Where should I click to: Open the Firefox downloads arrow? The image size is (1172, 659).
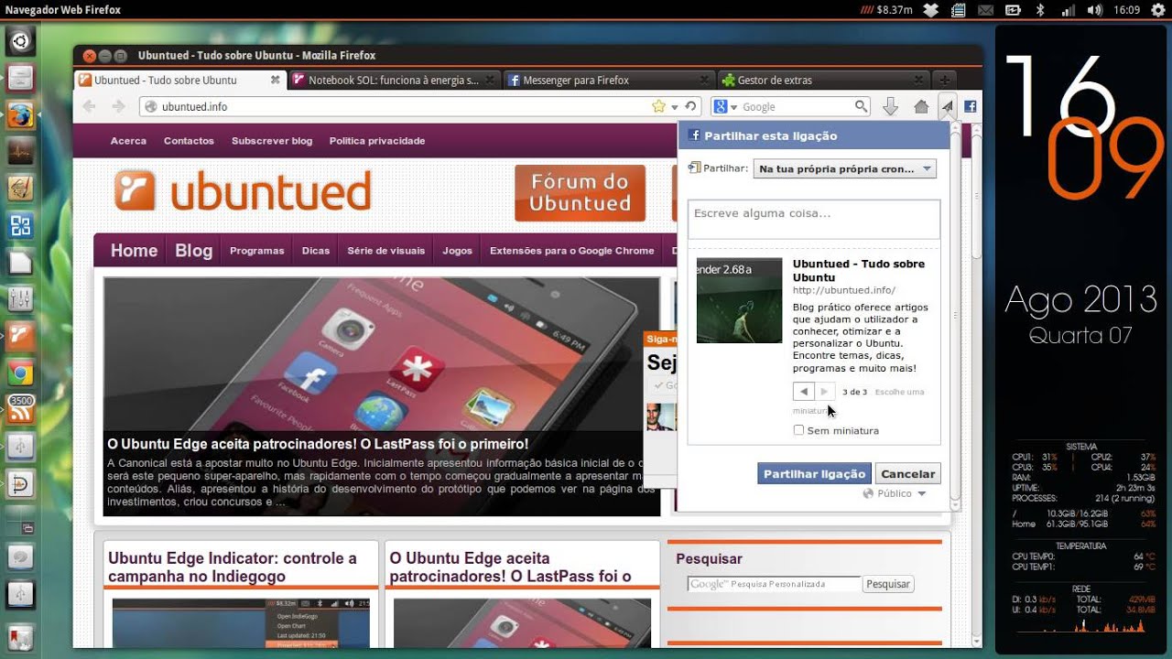click(x=890, y=106)
